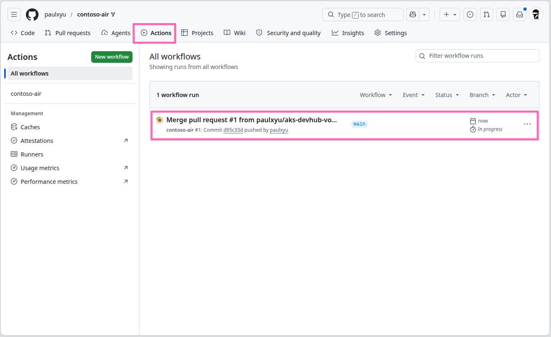Viewport: 551px width, 337px height.
Task: Focus the Filter workflow runs field
Action: (477, 56)
